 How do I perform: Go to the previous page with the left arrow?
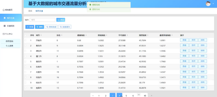[x=93, y=95]
